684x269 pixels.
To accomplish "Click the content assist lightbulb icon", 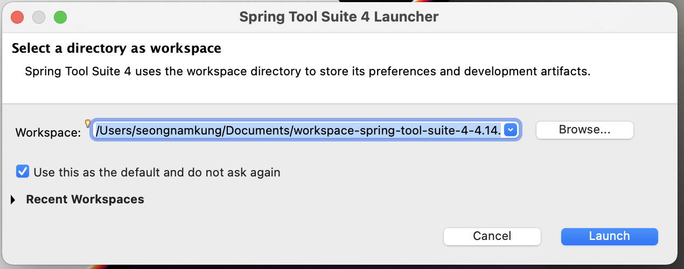I will pos(88,124).
